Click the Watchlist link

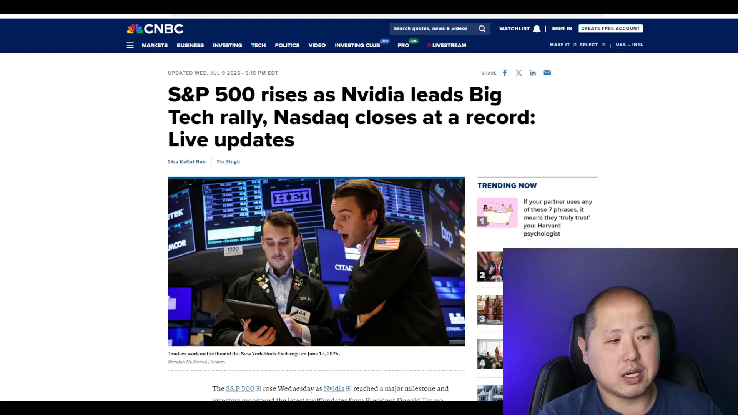coord(514,29)
